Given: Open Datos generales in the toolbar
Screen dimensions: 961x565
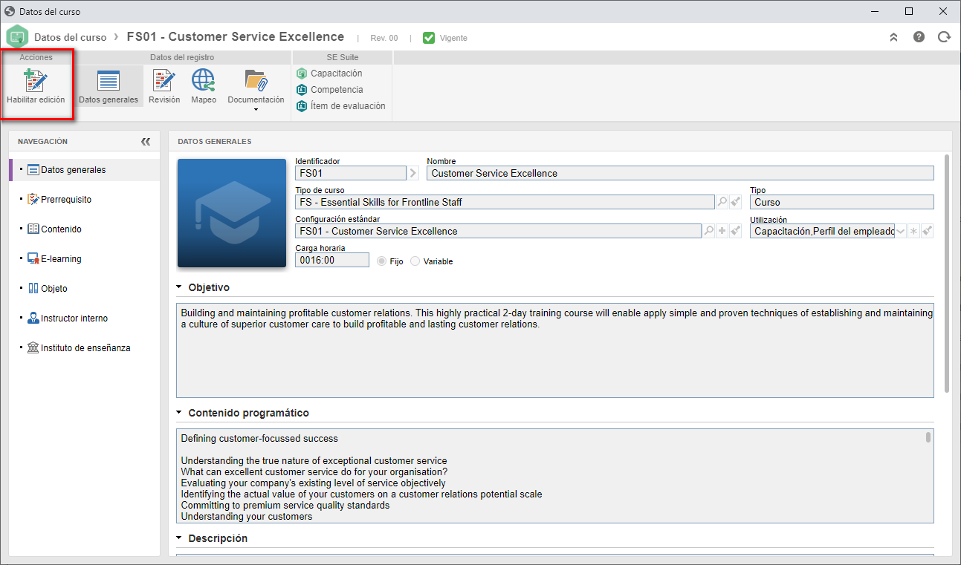Looking at the screenshot, I should click(x=109, y=87).
